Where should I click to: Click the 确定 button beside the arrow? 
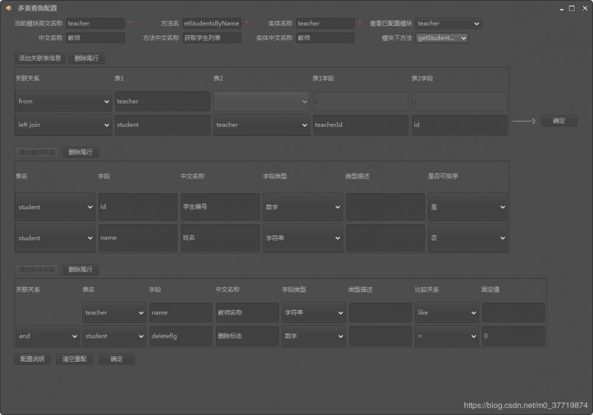(x=559, y=121)
